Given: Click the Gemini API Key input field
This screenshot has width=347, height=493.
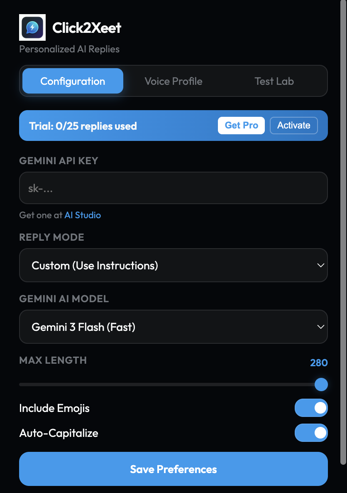Looking at the screenshot, I should click(173, 188).
